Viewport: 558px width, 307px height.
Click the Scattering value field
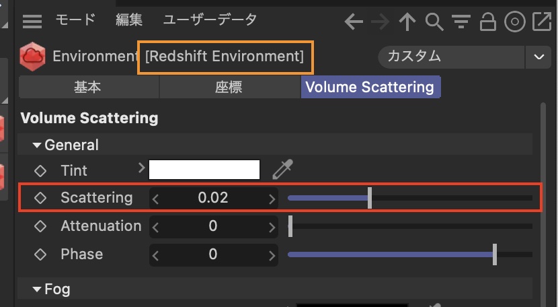point(212,198)
